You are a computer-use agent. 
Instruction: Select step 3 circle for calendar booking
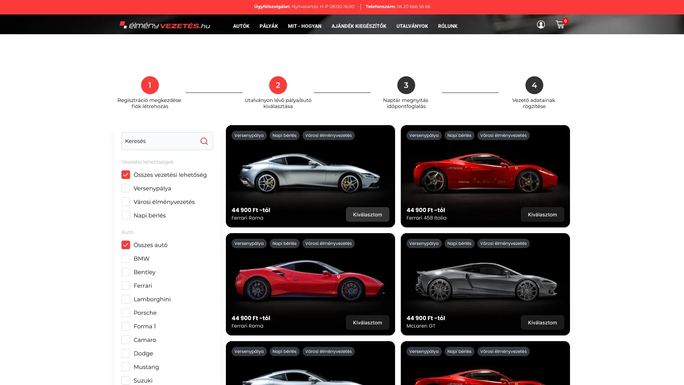(x=406, y=85)
